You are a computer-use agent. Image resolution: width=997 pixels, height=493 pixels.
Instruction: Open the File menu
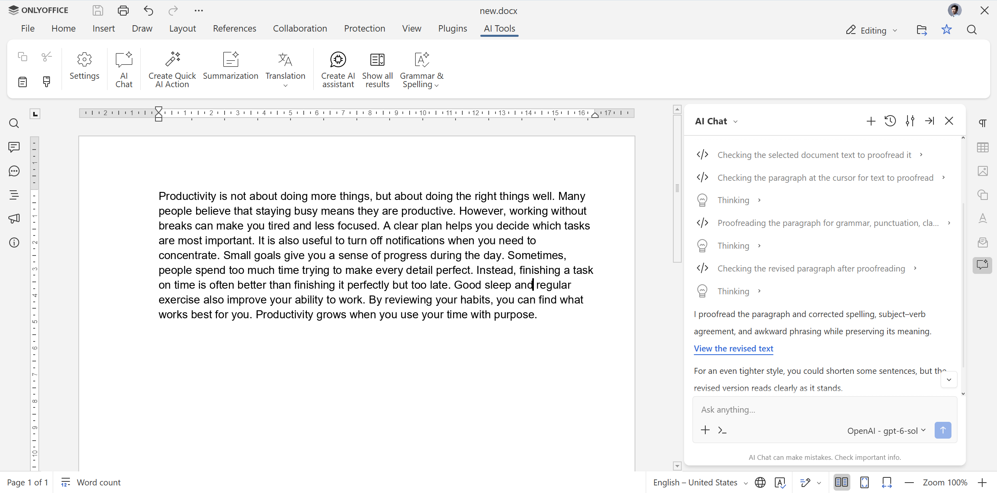point(28,28)
